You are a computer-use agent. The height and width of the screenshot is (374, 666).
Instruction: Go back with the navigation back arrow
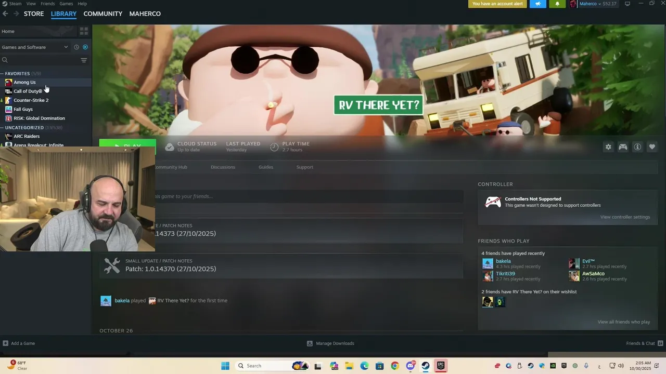tap(5, 14)
